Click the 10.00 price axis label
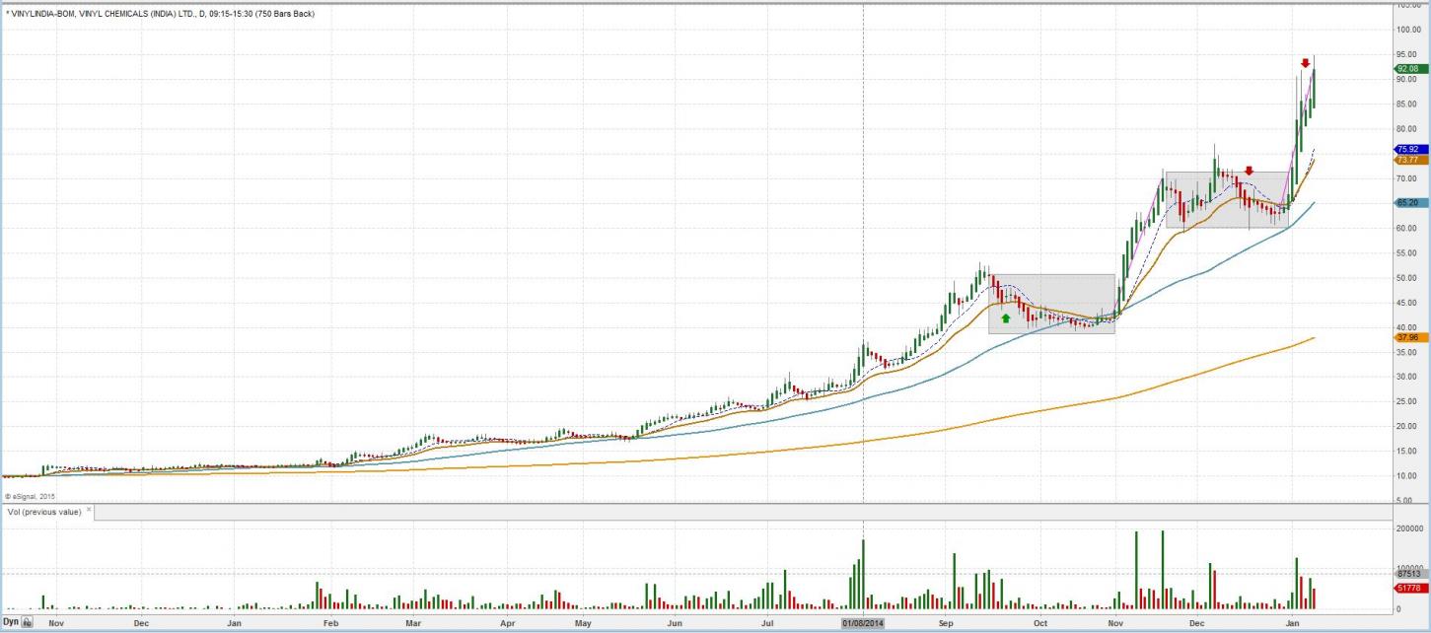 (x=1406, y=476)
